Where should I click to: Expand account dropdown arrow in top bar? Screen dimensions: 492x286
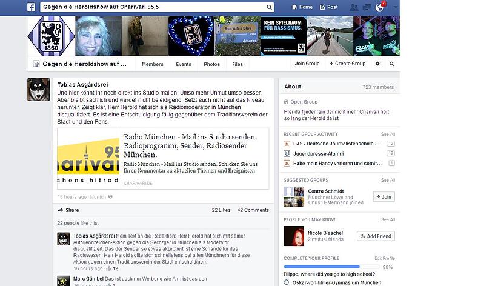coord(396,7)
